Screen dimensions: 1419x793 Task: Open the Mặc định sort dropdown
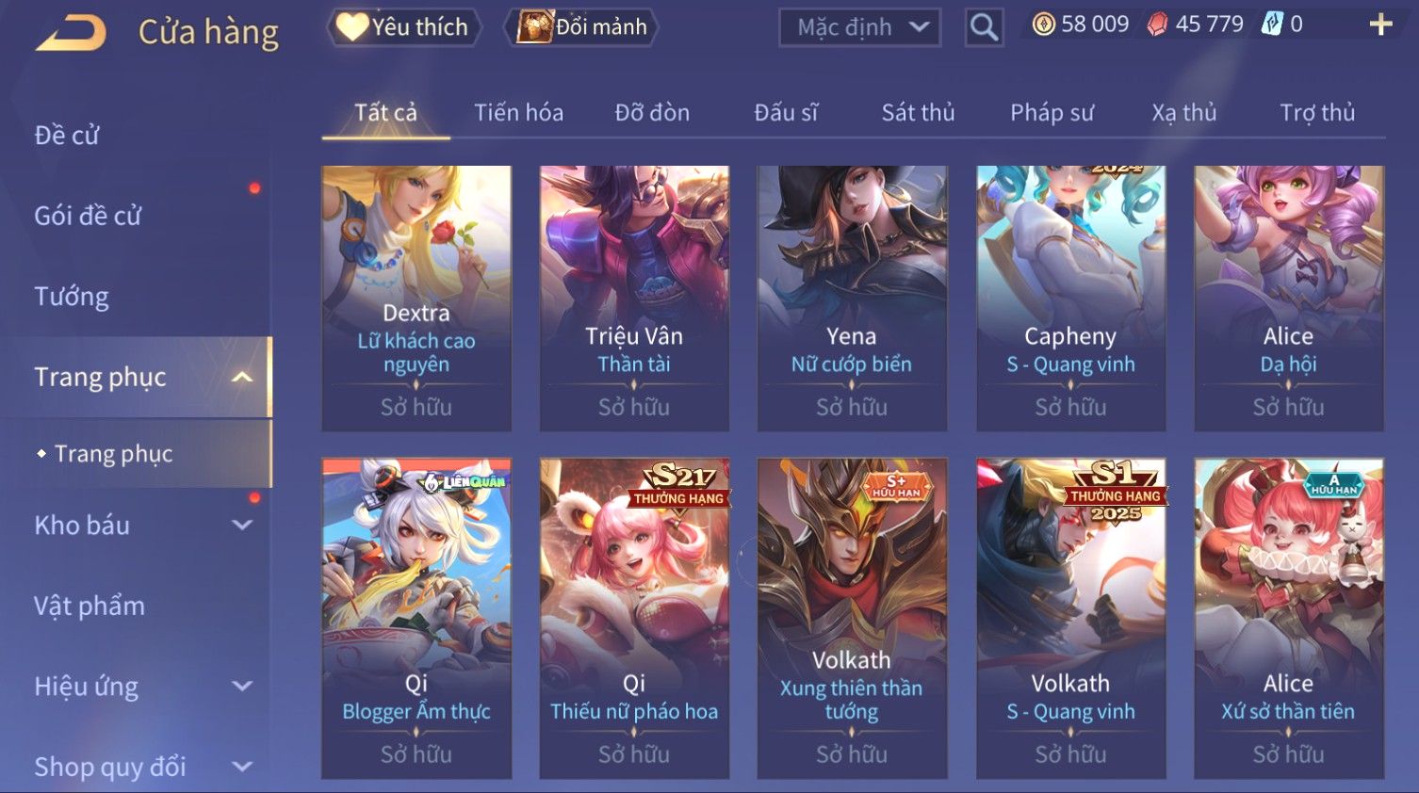(x=860, y=27)
